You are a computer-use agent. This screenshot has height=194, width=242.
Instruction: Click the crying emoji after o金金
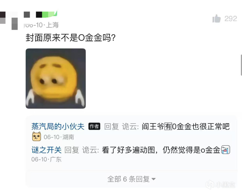pos(226,150)
